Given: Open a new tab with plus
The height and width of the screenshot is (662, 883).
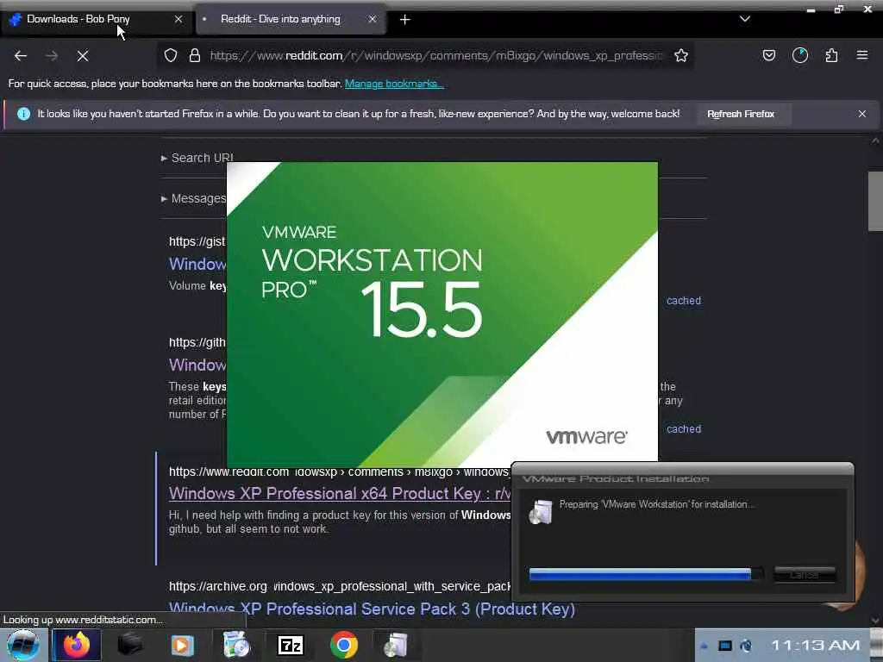Looking at the screenshot, I should click(x=404, y=20).
